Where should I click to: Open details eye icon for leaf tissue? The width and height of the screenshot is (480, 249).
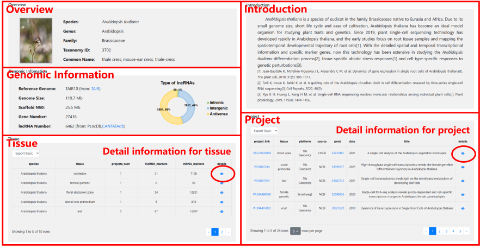coord(222,211)
